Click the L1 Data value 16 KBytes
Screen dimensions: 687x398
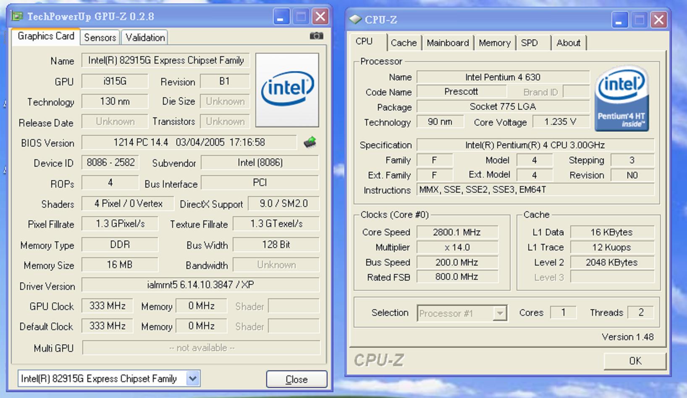click(x=612, y=232)
